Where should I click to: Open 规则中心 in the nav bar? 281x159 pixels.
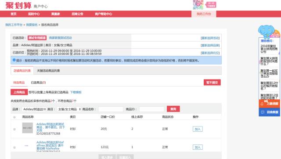pyautogui.click(x=34, y=14)
